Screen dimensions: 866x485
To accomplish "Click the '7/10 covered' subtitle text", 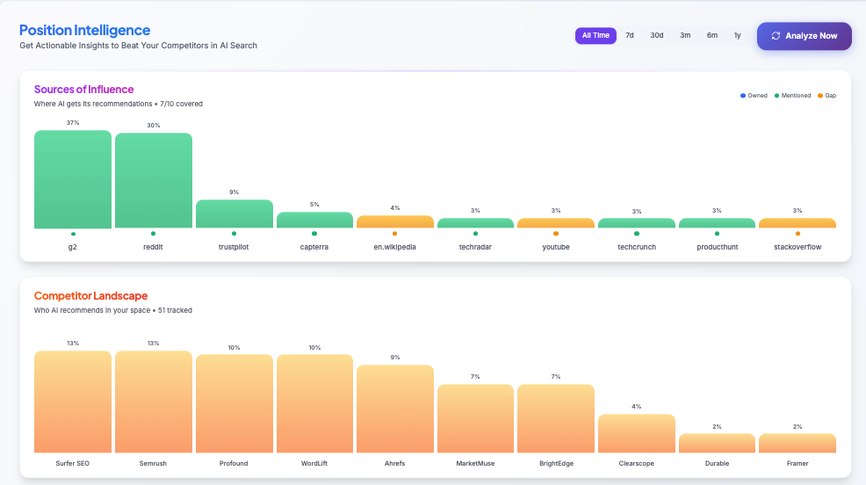I will 181,104.
